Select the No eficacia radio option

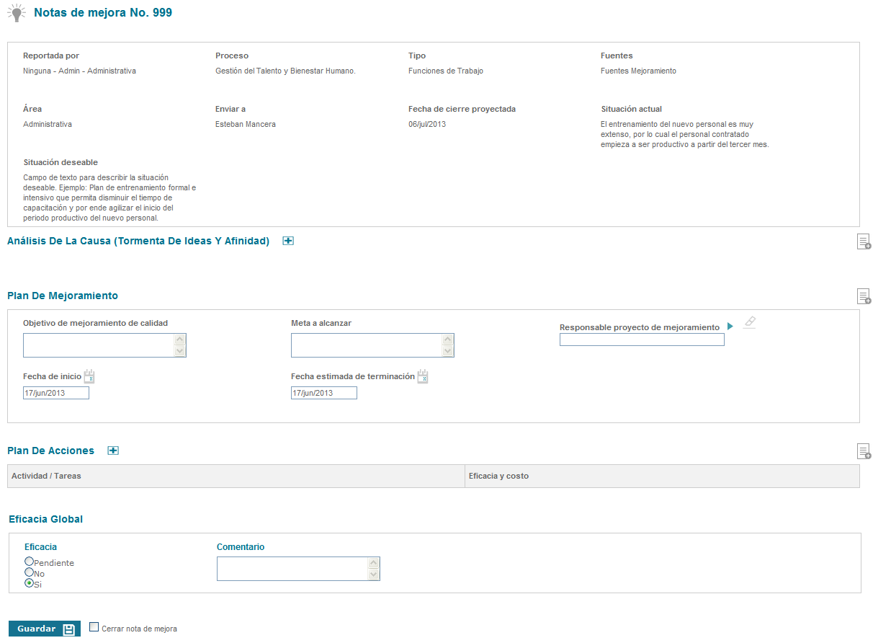click(29, 572)
